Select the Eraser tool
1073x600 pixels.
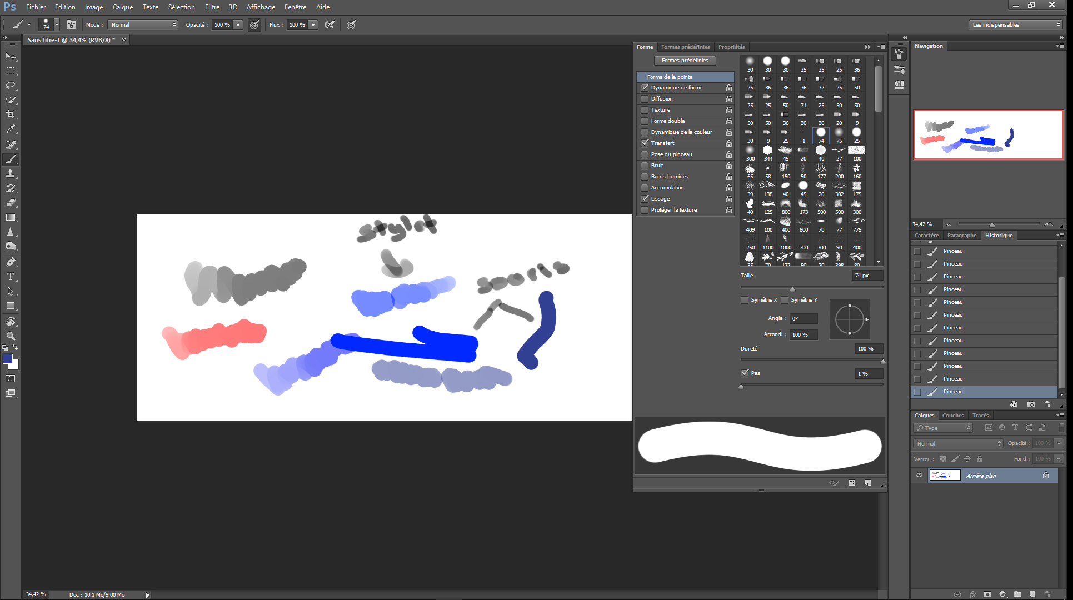click(11, 203)
